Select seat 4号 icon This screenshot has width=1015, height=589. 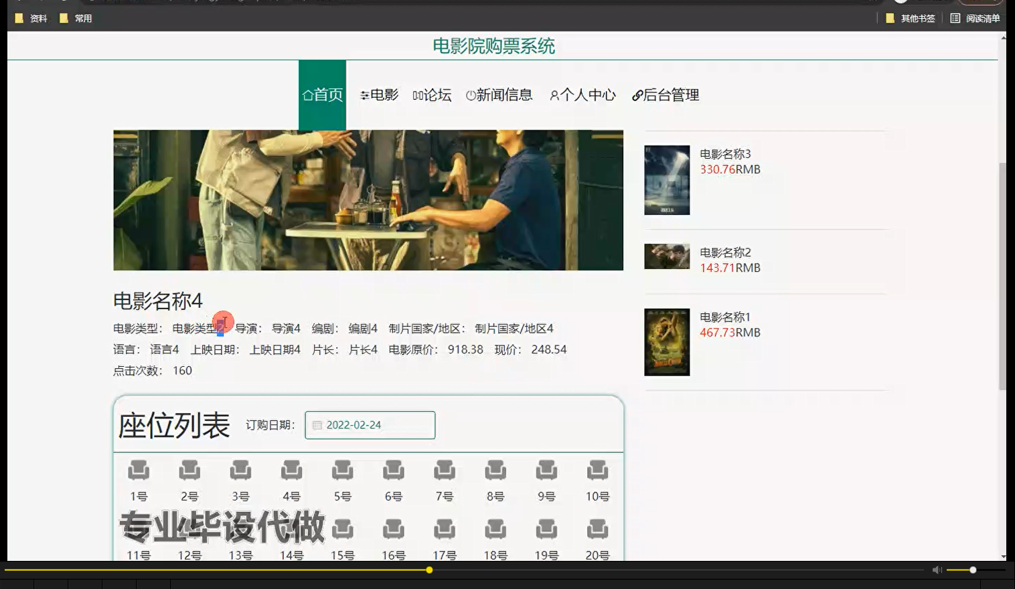click(291, 470)
